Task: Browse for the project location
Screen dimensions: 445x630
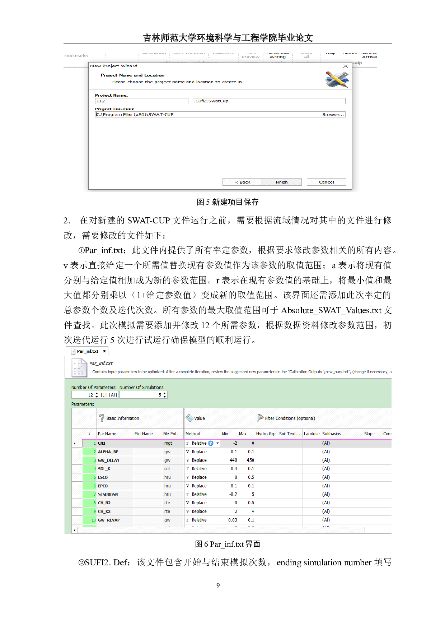Action: point(333,115)
